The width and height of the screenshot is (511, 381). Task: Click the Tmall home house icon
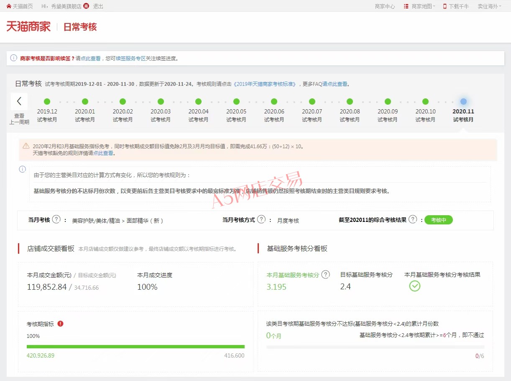click(9, 6)
